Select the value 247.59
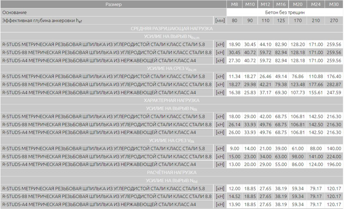 point(334,93)
